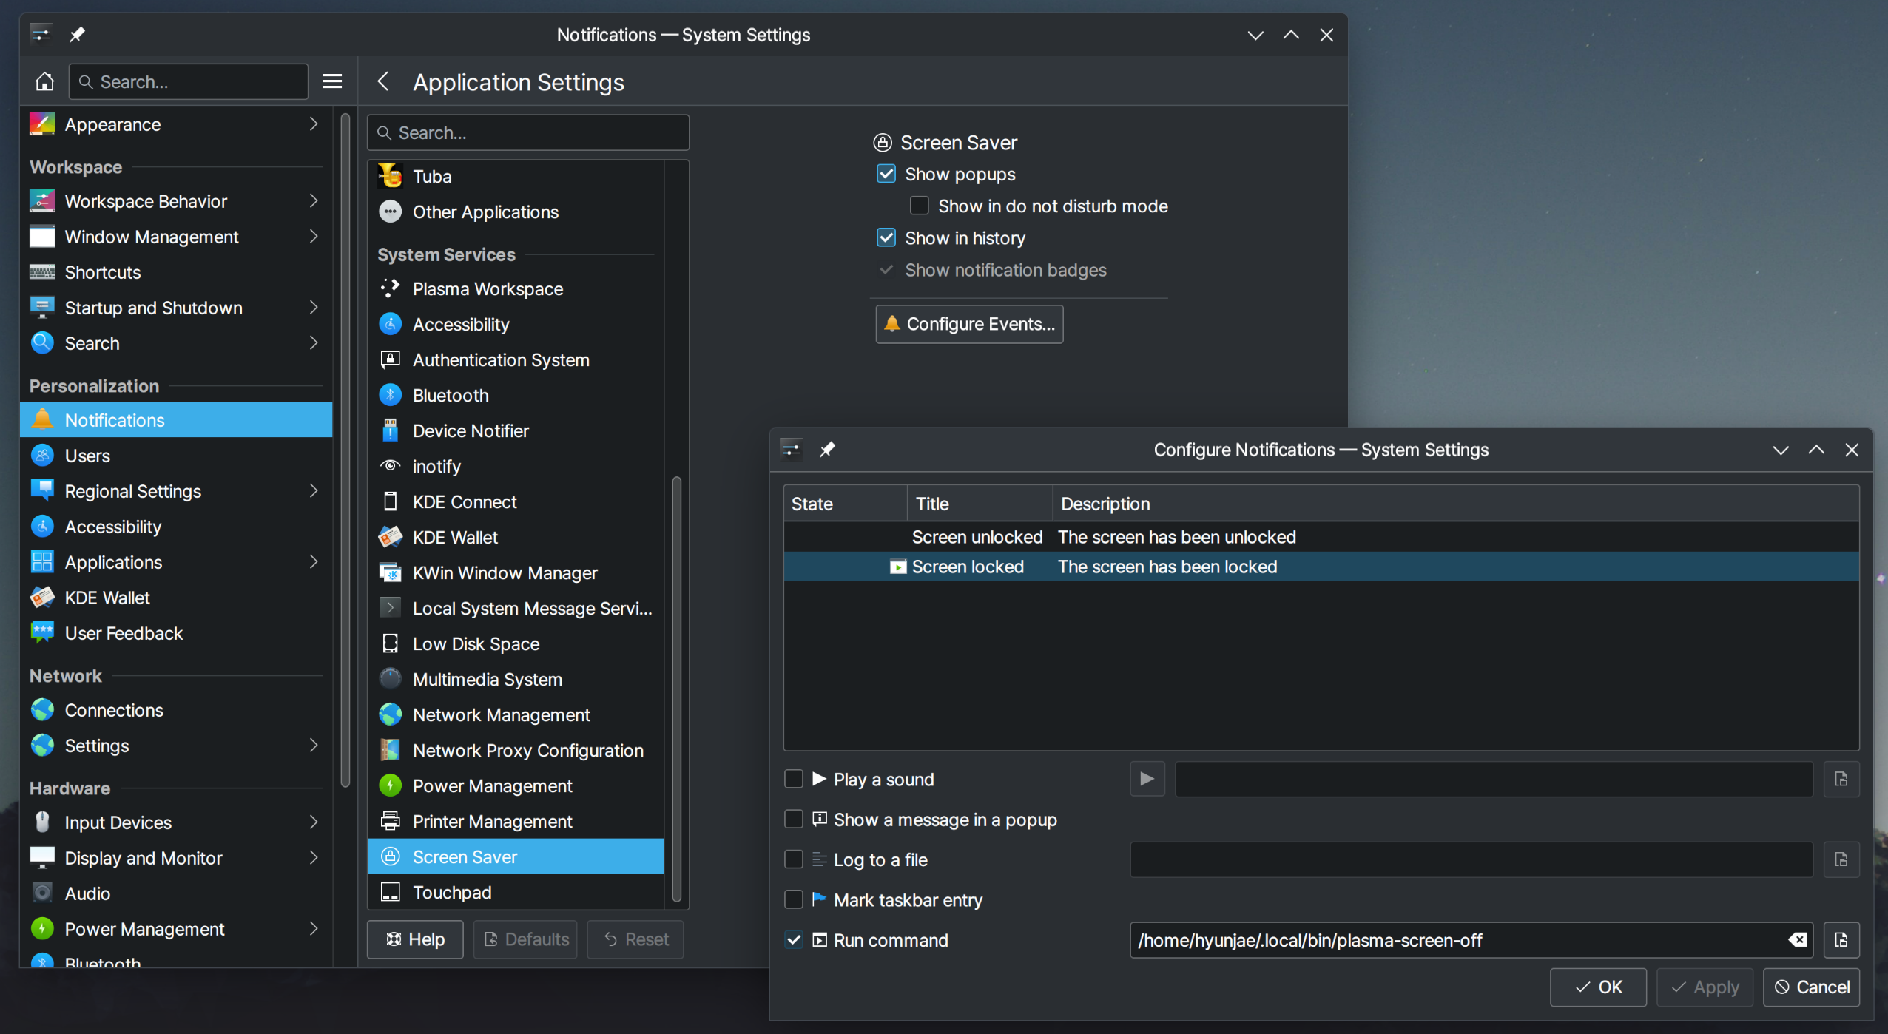Browse for a command to run
This screenshot has width=1888, height=1034.
(1841, 940)
